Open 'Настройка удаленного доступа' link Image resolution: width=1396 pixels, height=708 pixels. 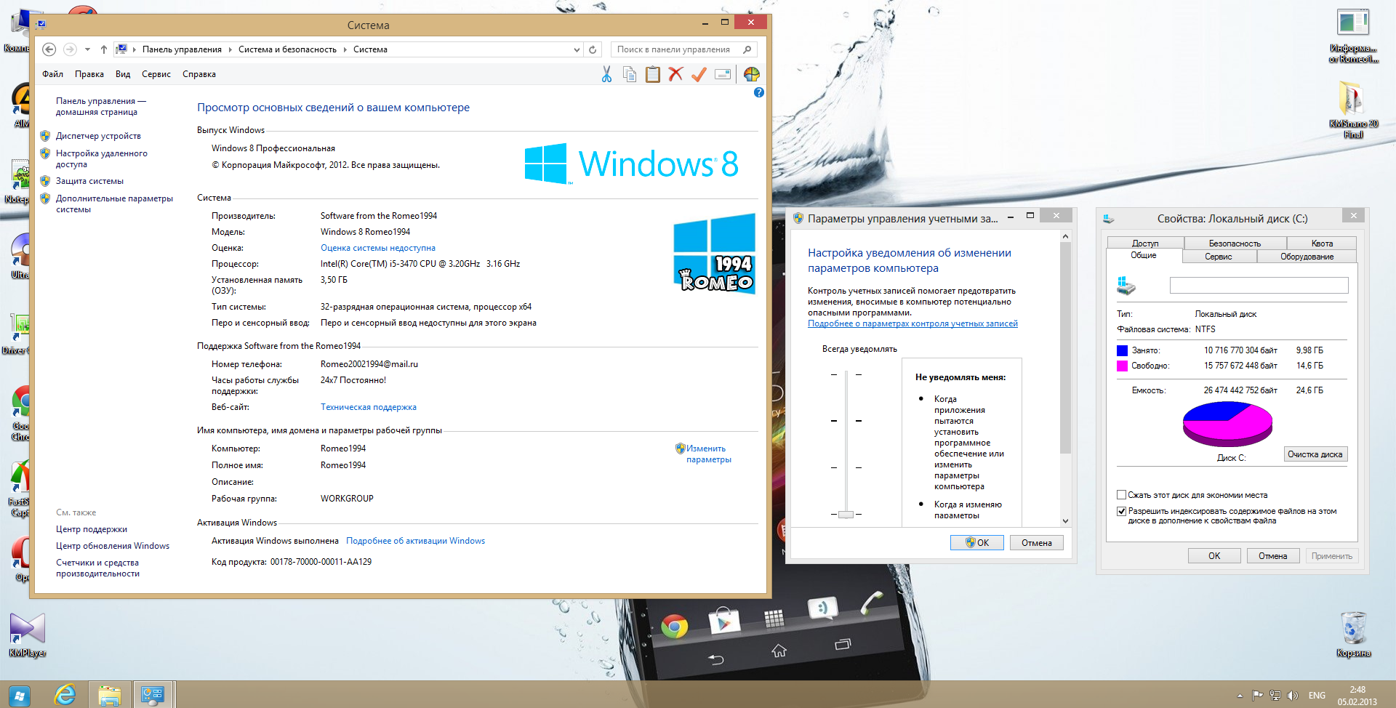tap(101, 158)
